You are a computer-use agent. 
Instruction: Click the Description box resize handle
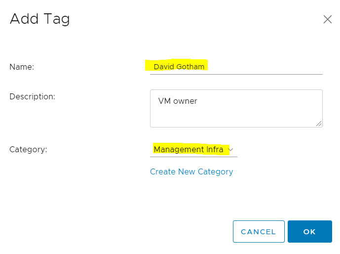point(319,124)
